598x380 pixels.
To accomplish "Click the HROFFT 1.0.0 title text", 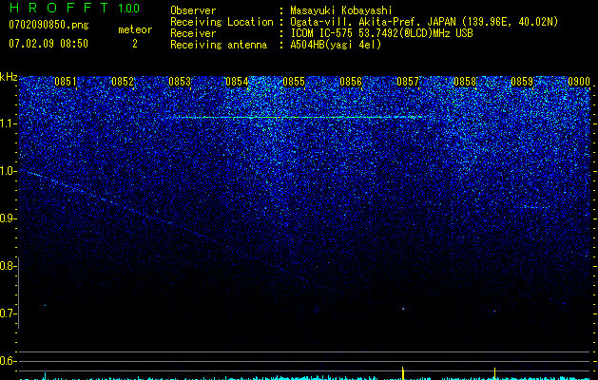I will click(74, 8).
